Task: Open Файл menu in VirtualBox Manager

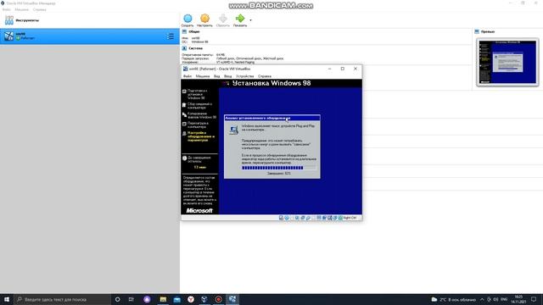Action: coord(6,9)
